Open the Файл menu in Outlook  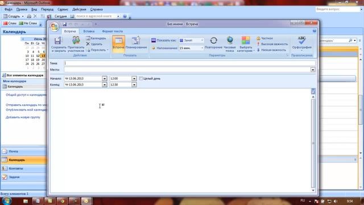[x=9, y=9]
